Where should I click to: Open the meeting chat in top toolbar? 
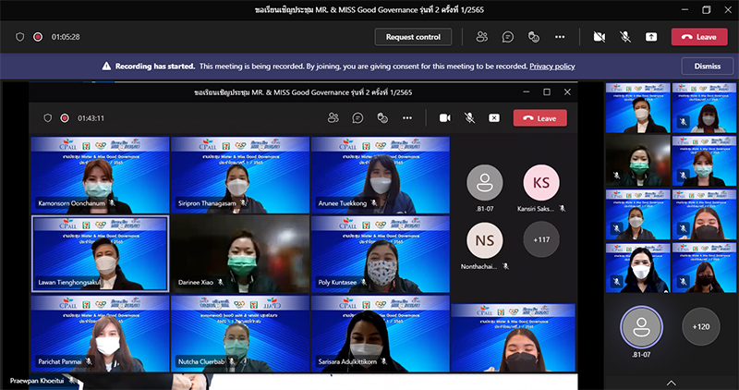(x=507, y=37)
